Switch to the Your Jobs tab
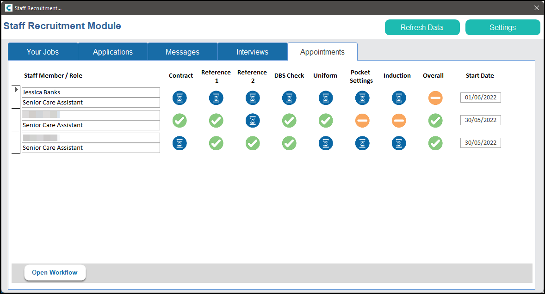The width and height of the screenshot is (545, 294). point(43,52)
